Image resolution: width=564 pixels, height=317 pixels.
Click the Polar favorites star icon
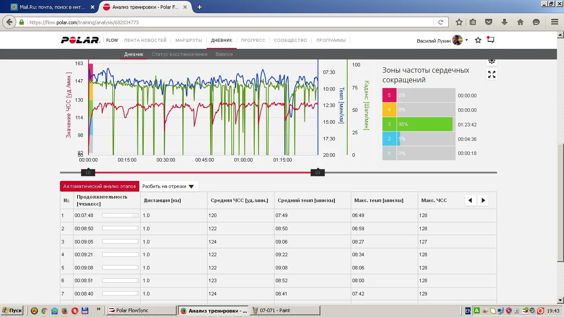478,40
